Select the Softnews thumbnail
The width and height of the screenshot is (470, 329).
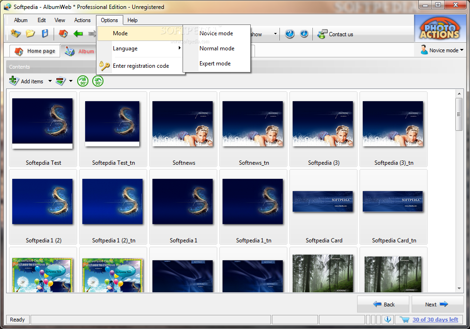click(183, 129)
